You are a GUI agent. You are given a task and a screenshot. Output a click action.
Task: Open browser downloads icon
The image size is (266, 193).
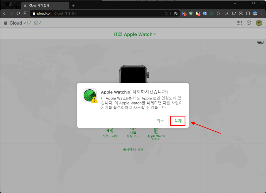tap(227, 13)
